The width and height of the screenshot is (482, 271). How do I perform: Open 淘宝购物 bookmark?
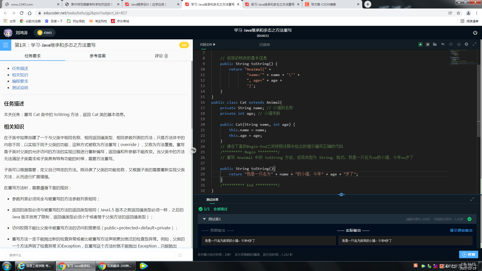[x=98, y=21]
